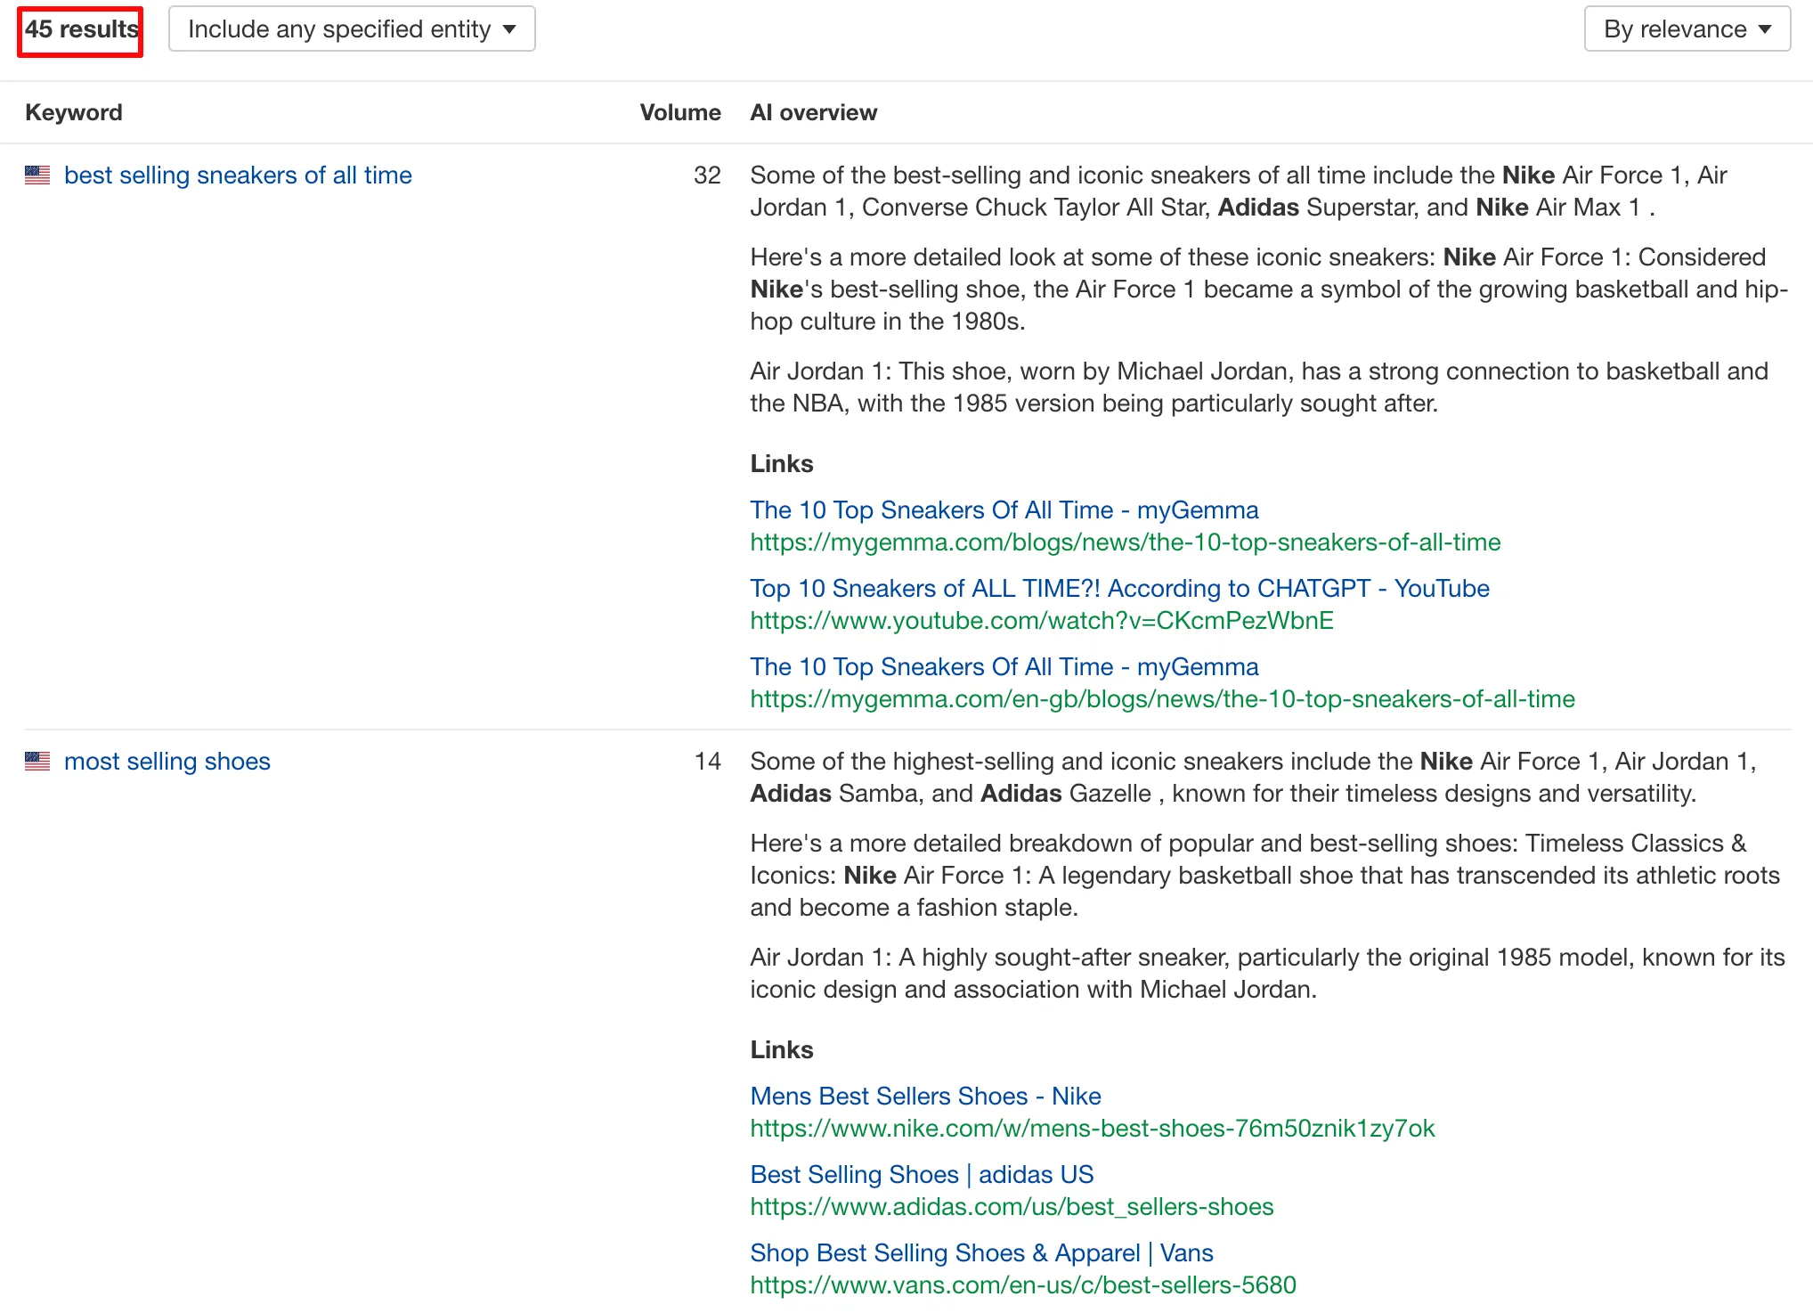This screenshot has width=1813, height=1313.
Task: Open the 'Include any specified entity' dropdown
Action: pos(352,29)
